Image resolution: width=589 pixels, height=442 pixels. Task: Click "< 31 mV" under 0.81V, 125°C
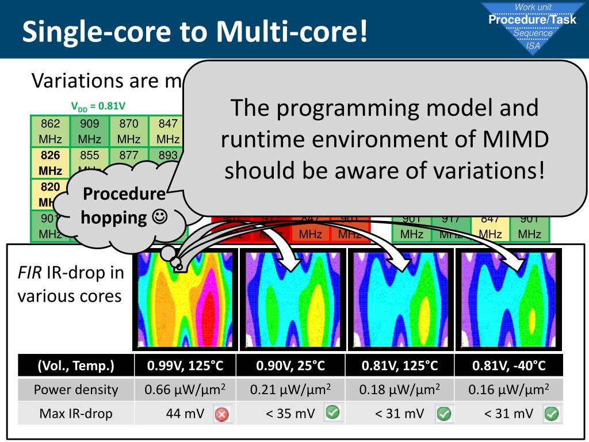coord(399,413)
